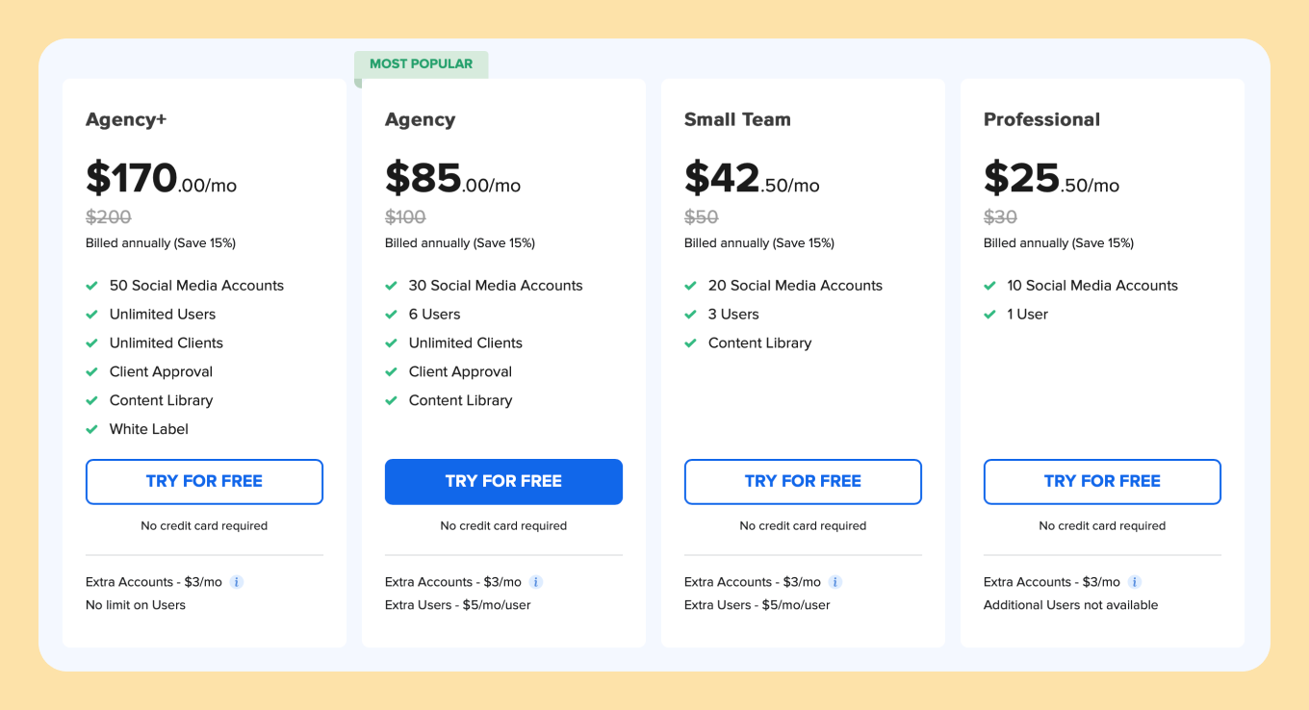Show info tooltip for Professional Extra Accounts
This screenshot has width=1309, height=710.
tap(1135, 582)
